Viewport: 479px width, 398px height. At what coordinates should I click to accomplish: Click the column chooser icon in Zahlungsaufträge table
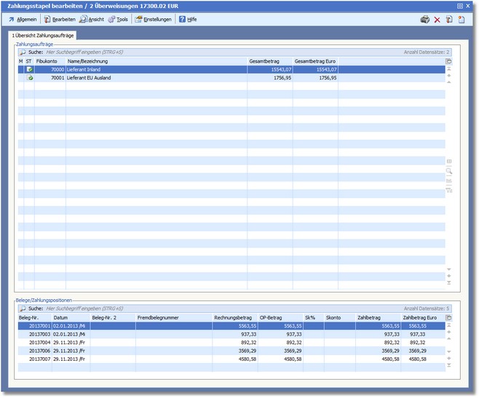[x=449, y=61]
